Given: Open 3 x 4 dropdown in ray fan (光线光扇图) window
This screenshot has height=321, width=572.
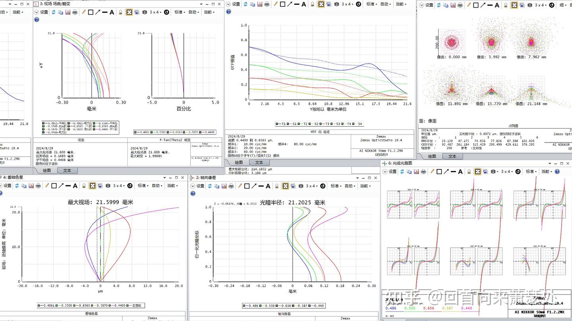Looking at the screenshot, I should pos(507,171).
